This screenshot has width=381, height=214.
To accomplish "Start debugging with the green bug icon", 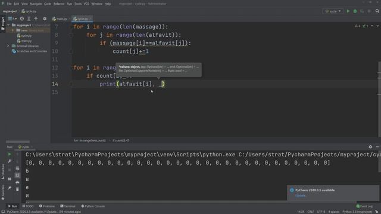I will tap(355, 11).
